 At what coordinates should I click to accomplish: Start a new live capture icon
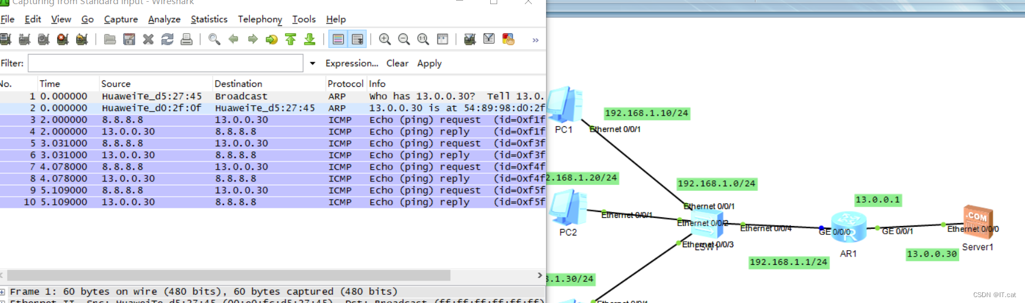point(43,39)
